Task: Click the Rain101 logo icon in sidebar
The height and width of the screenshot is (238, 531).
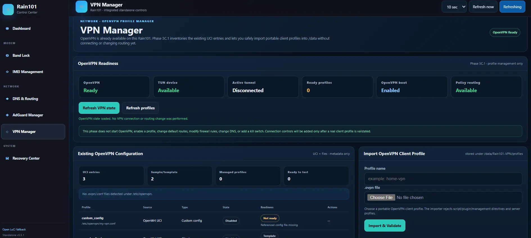Action: coord(8,10)
